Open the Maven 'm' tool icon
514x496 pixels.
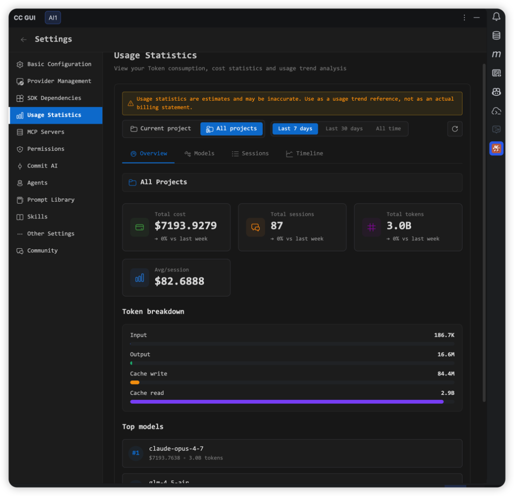pyautogui.click(x=496, y=54)
